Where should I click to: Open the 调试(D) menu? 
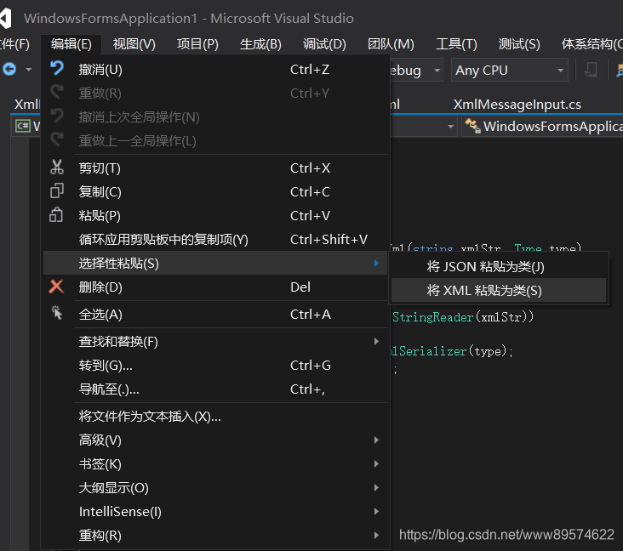coord(324,43)
